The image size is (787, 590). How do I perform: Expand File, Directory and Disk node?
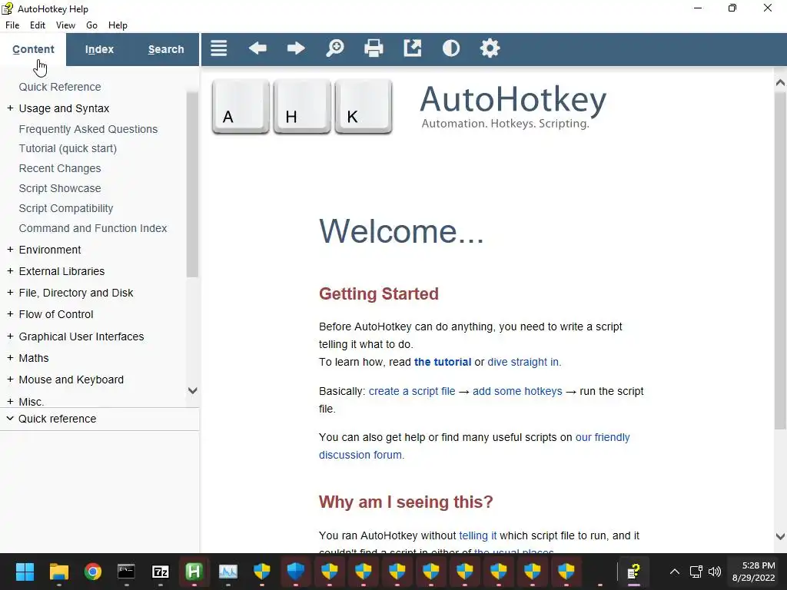[x=10, y=293]
